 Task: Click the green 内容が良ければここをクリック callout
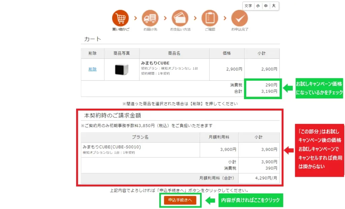click(250, 200)
